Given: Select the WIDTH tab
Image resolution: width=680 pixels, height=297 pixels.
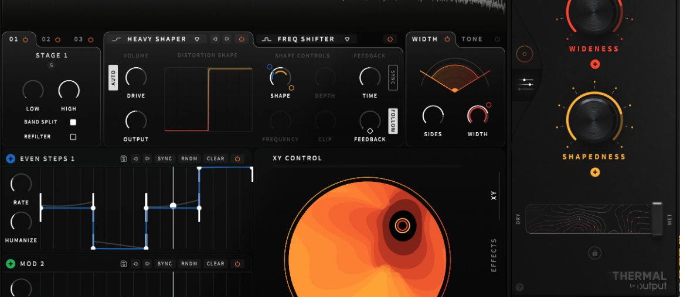Looking at the screenshot, I should click(424, 39).
